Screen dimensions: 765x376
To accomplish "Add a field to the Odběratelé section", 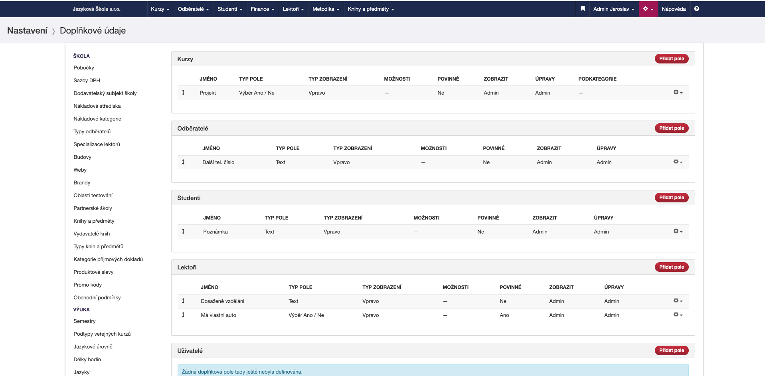I will 671,128.
